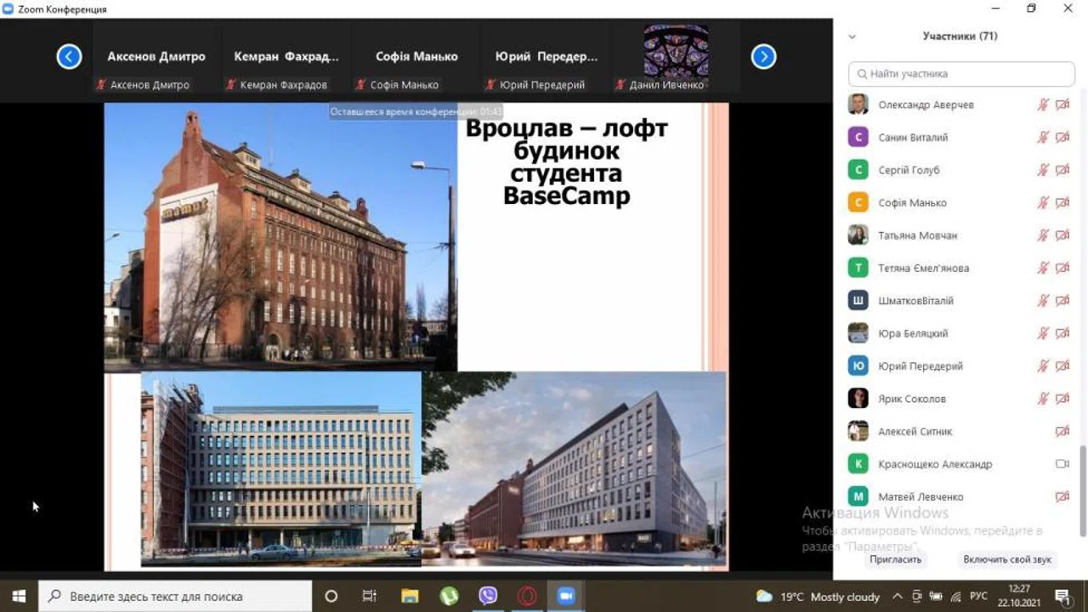
Task: Click camera-off icon for Олександр Аверчев
Action: (1062, 105)
